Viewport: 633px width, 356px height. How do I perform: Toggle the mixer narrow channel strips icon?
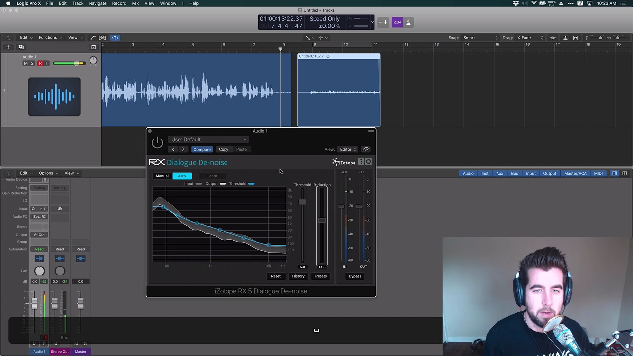coord(615,173)
